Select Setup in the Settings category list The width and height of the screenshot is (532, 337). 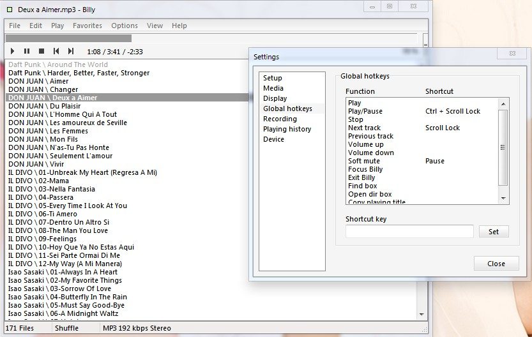(x=273, y=78)
